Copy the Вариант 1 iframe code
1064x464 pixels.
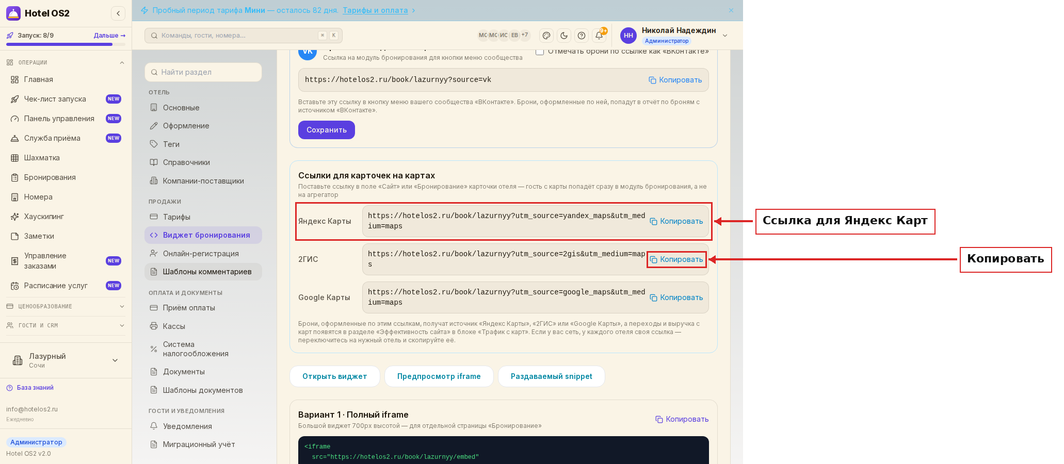682,419
